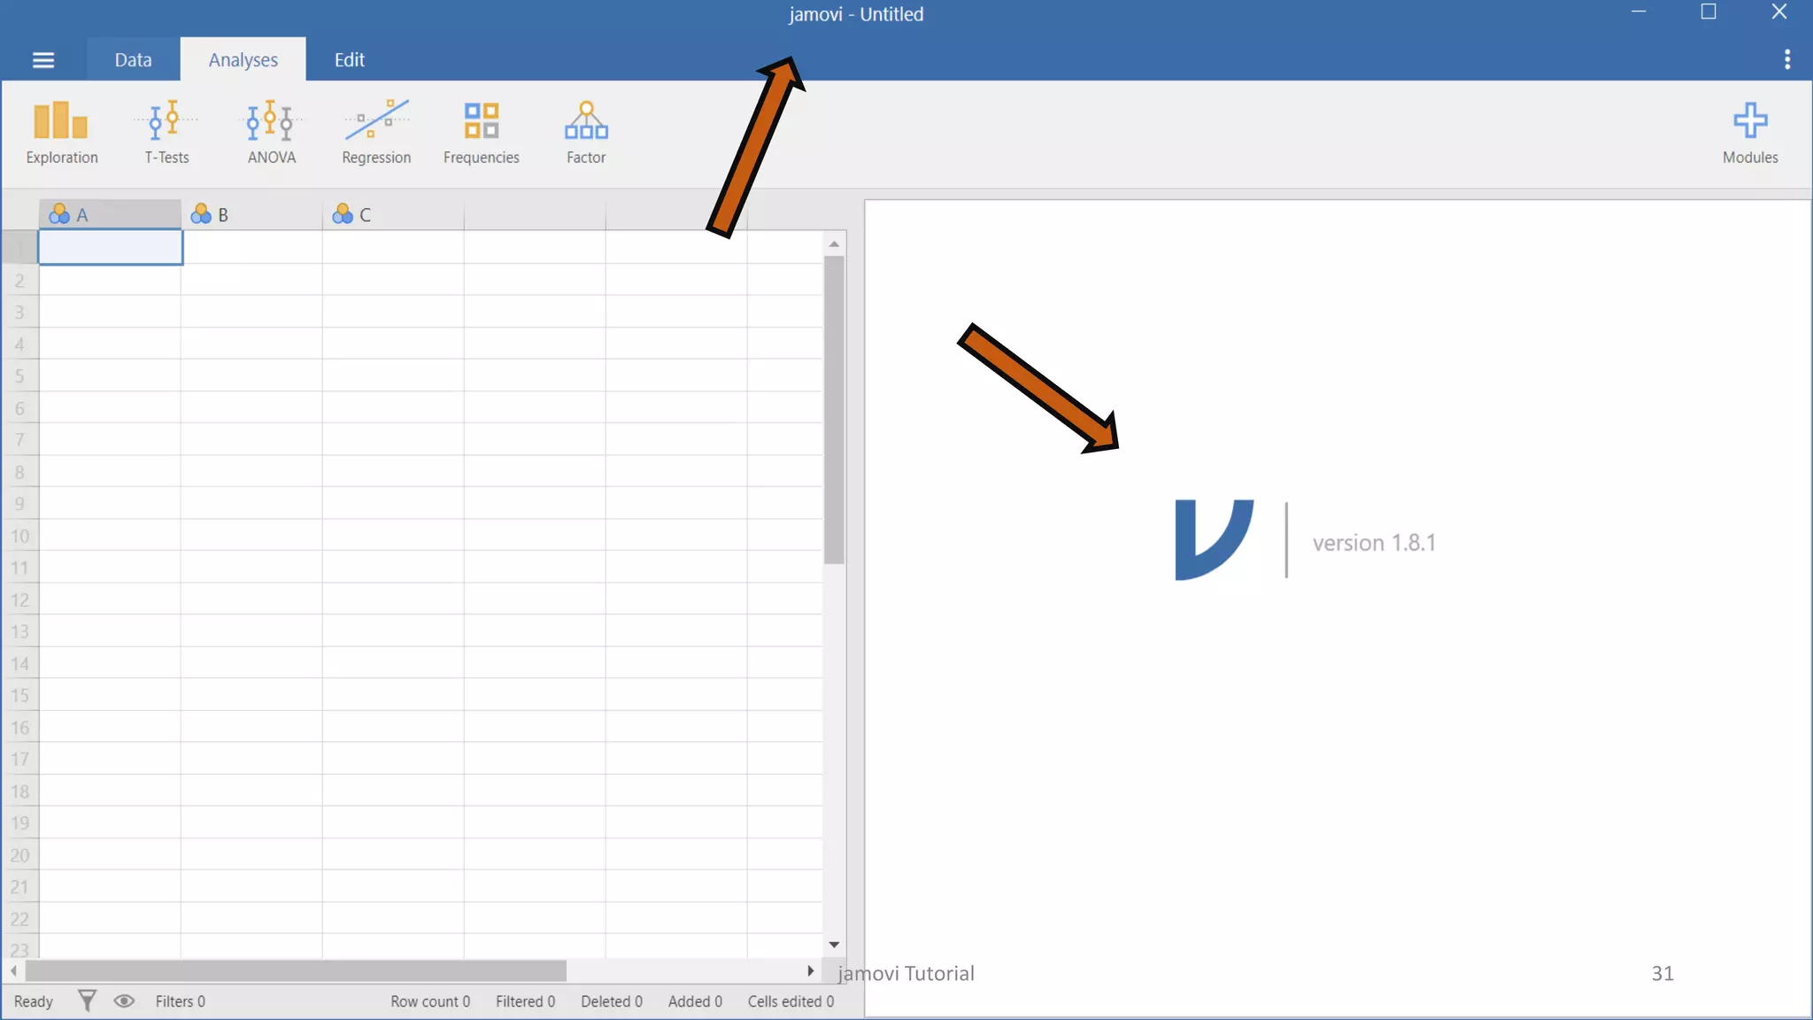Select cell in row 1 column A
Image resolution: width=1813 pixels, height=1020 pixels.
coord(111,247)
